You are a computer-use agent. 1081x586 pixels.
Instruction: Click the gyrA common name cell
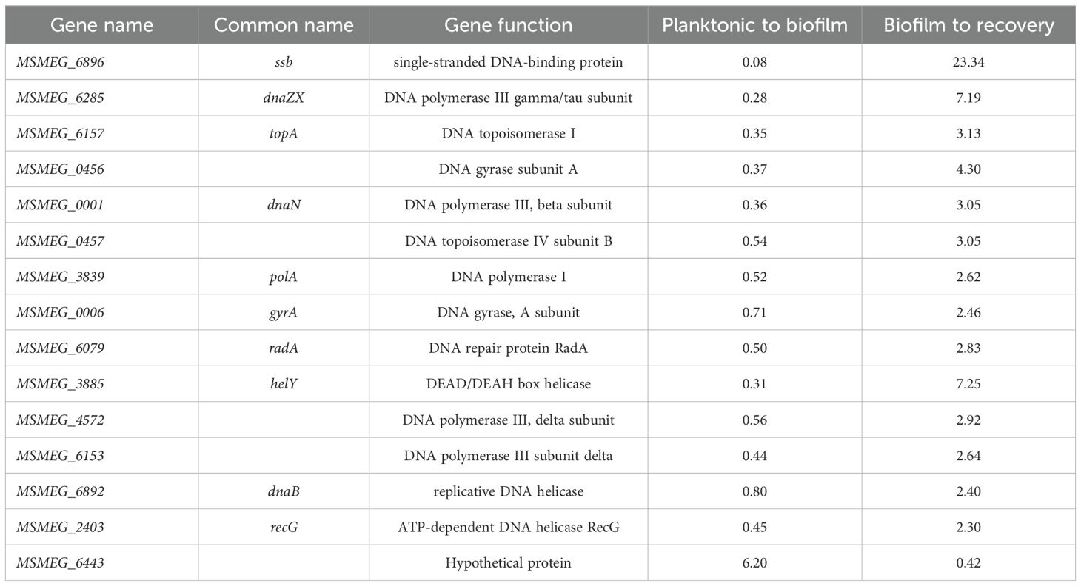click(x=284, y=312)
